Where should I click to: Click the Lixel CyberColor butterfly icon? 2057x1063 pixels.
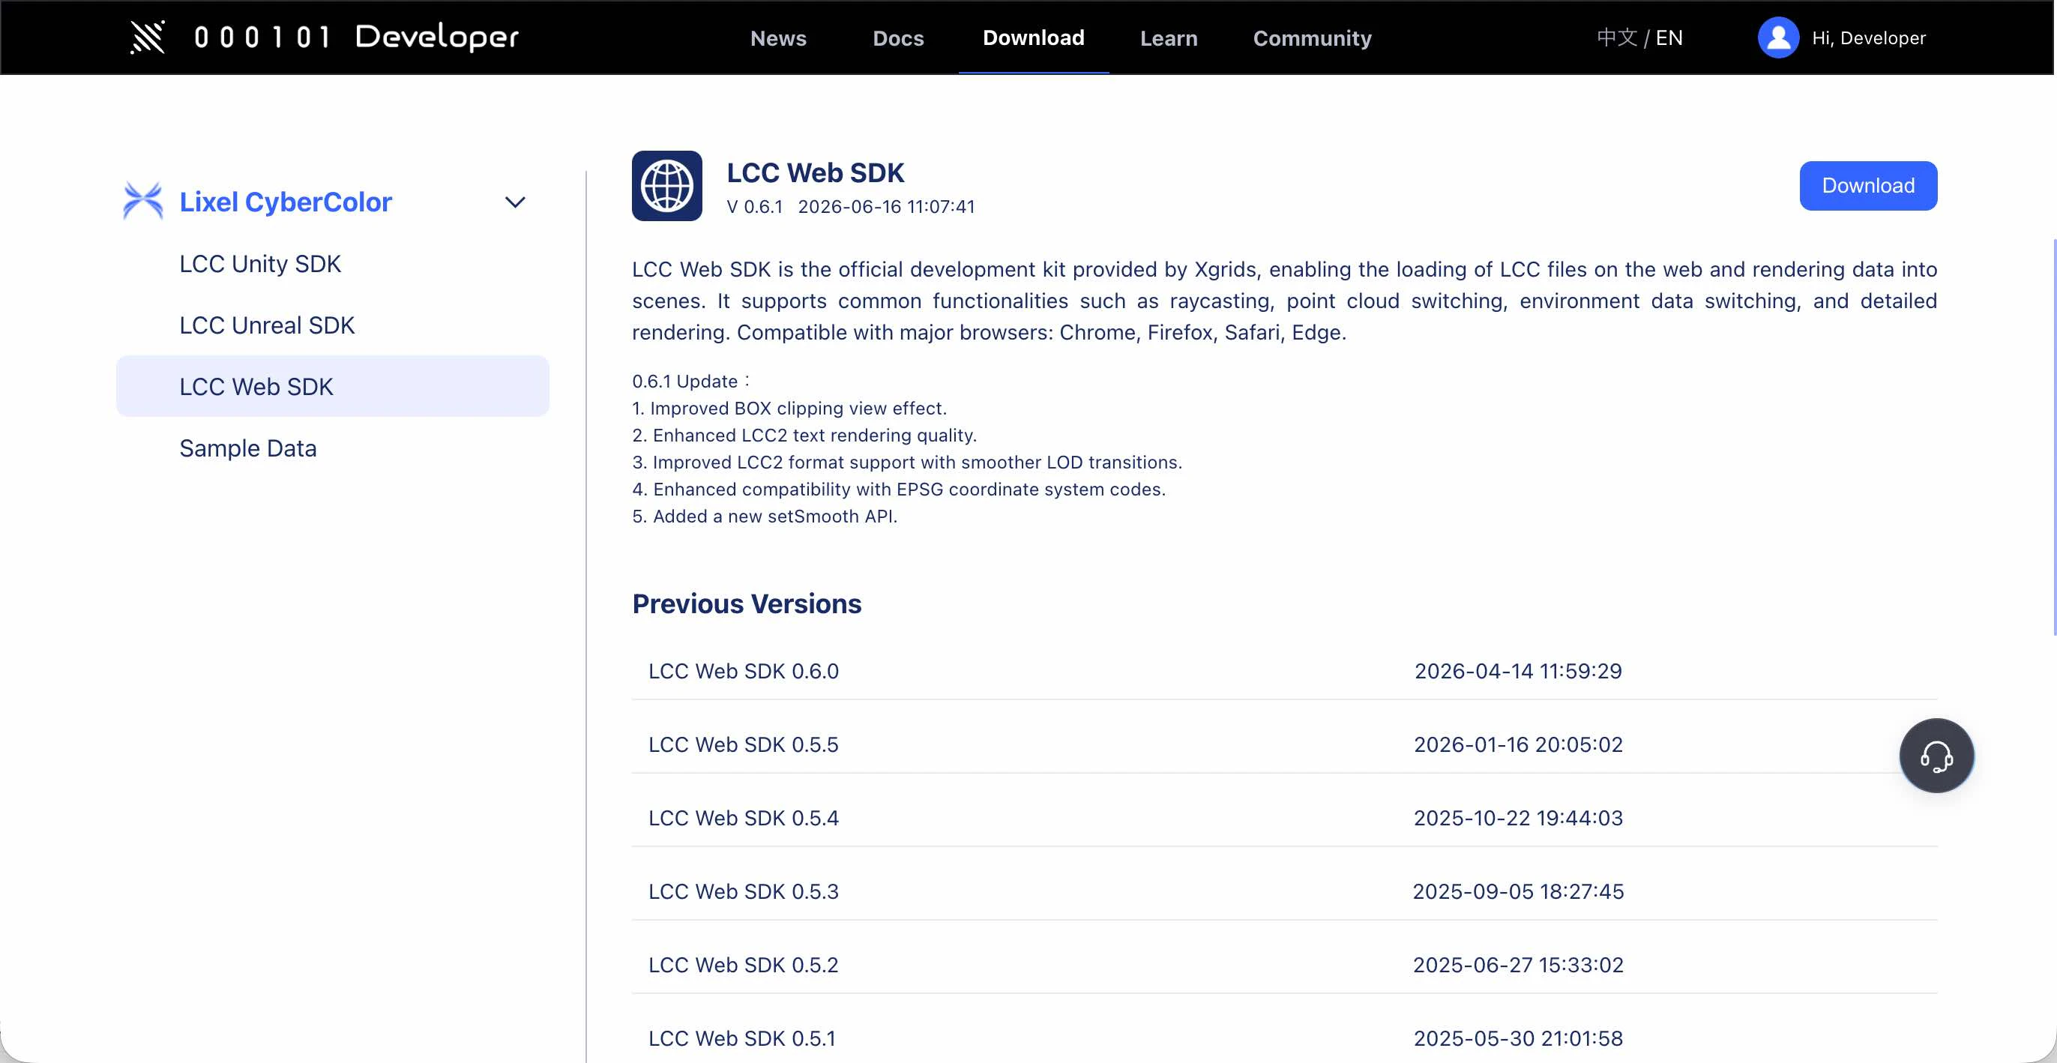tap(143, 200)
